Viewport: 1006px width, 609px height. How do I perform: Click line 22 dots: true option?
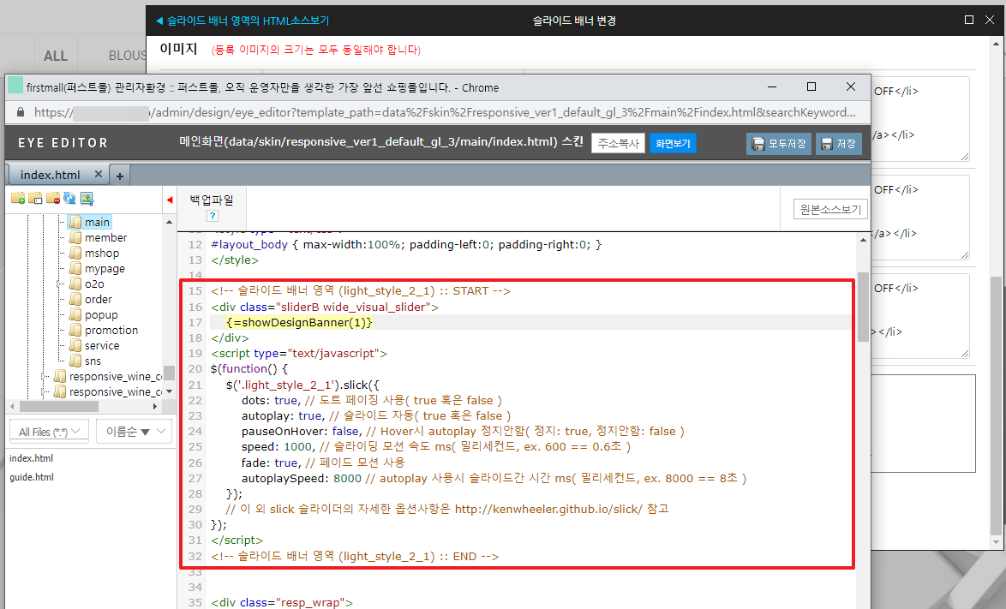(x=270, y=400)
